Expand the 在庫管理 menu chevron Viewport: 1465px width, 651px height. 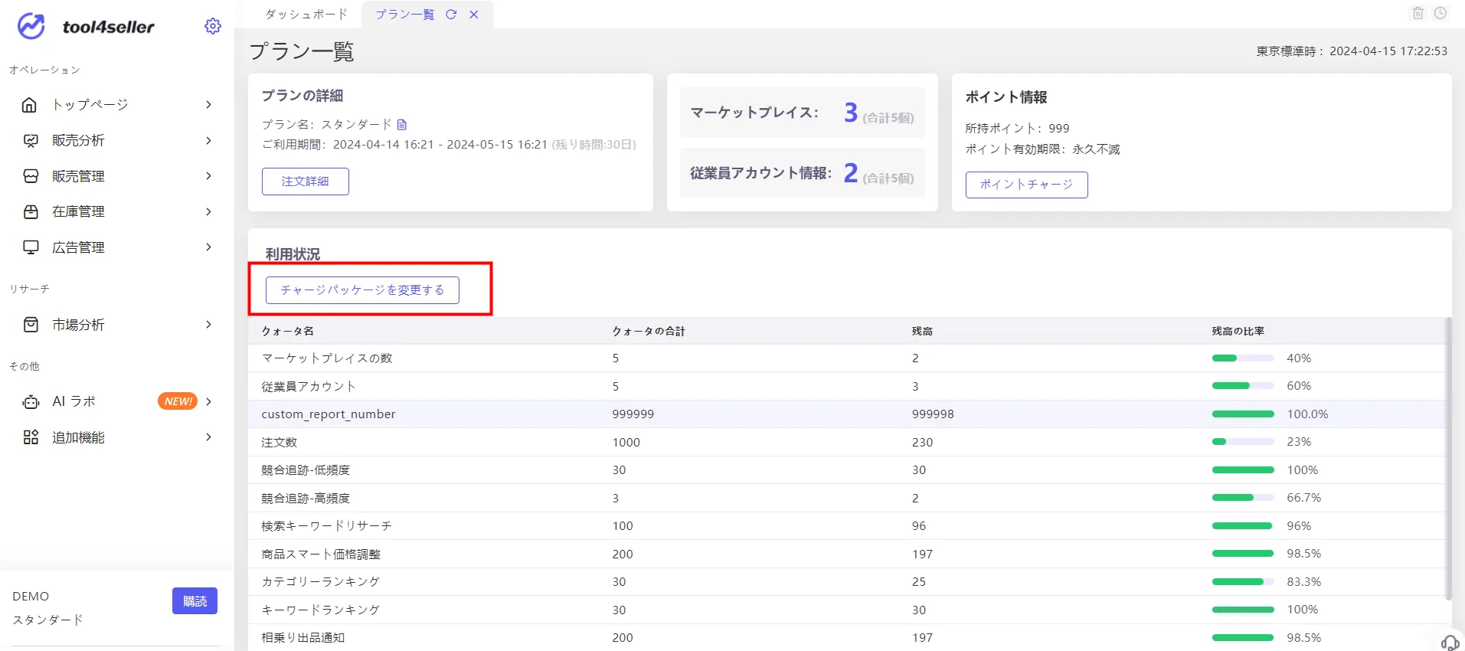208,212
